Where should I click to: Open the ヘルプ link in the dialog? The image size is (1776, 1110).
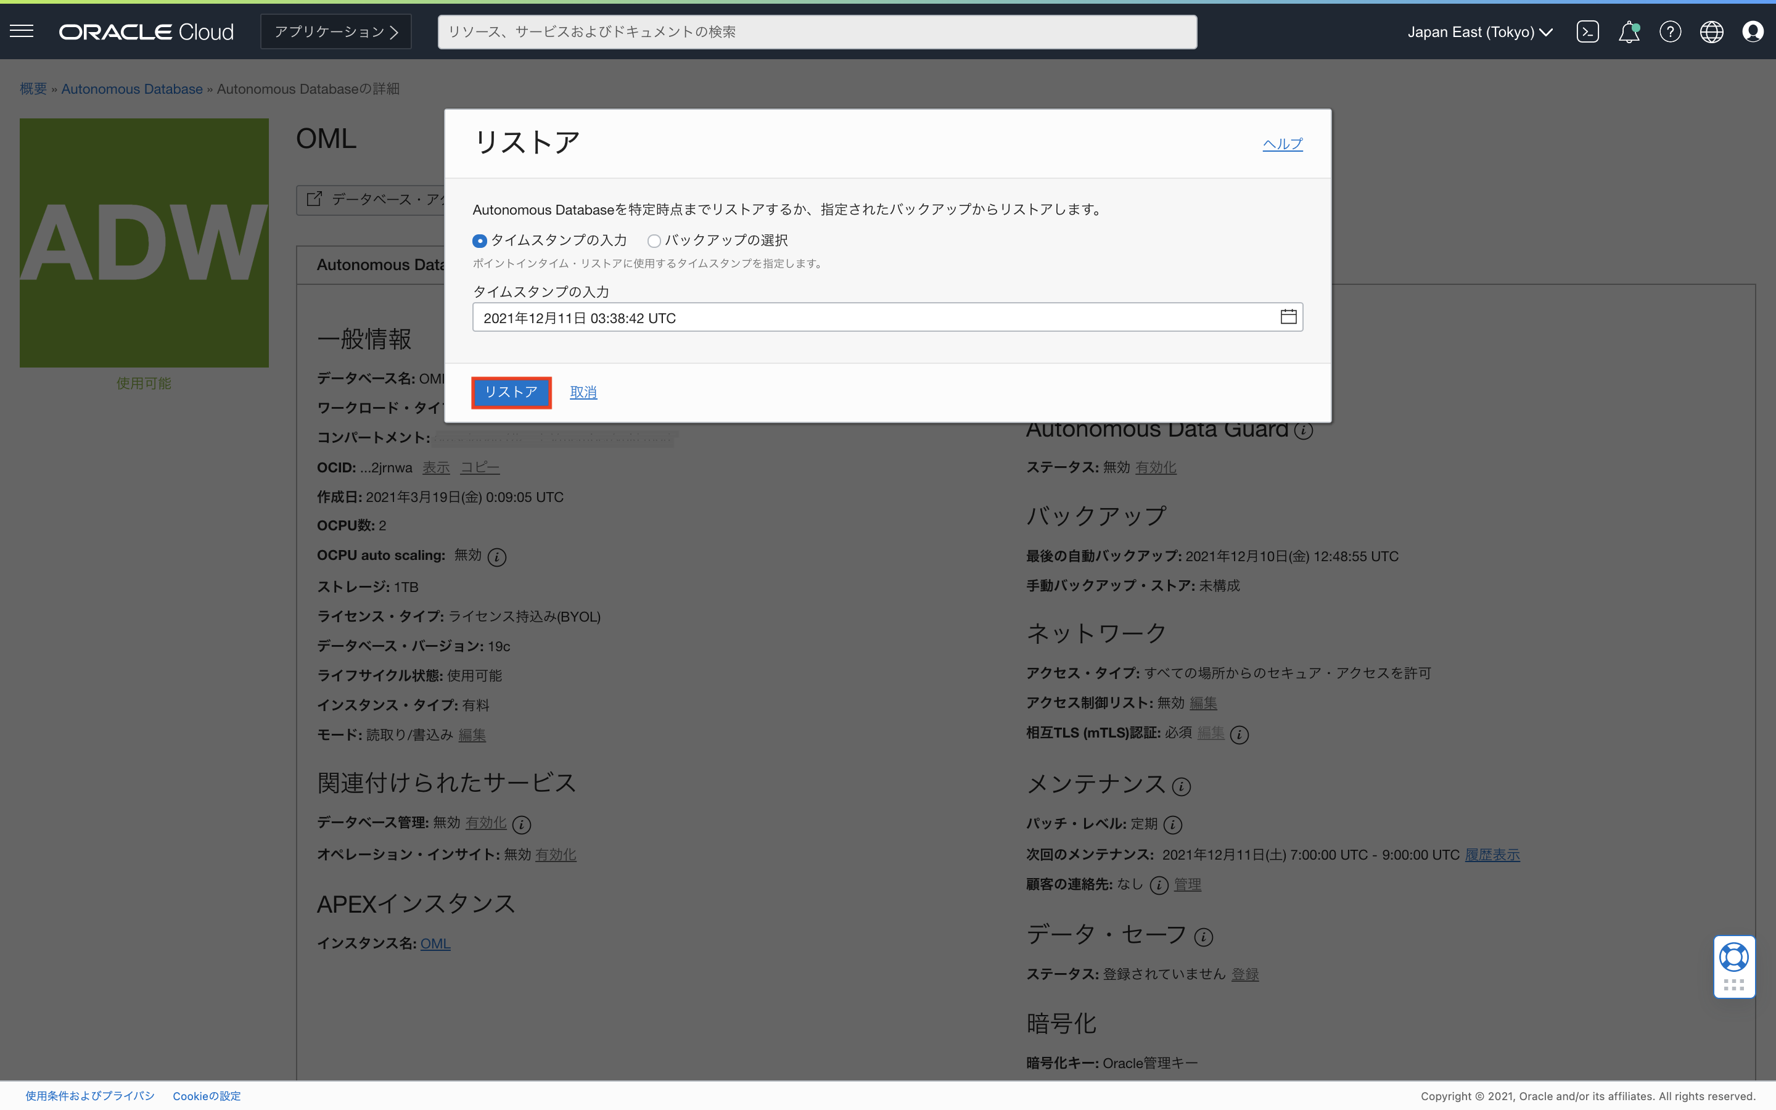point(1282,144)
